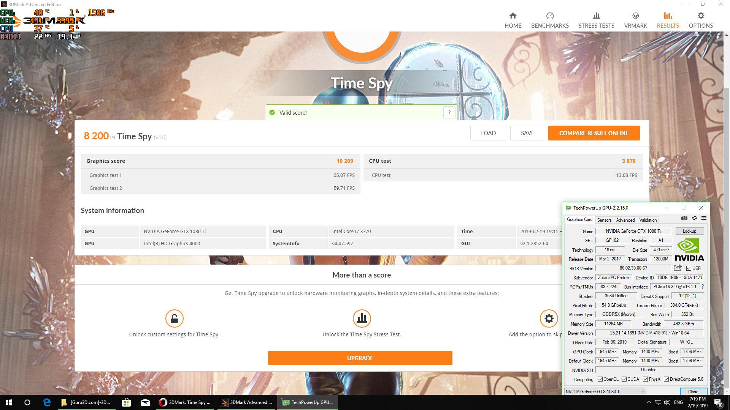
Task: Click the unlock custom settings padlock icon
Action: pos(175,319)
